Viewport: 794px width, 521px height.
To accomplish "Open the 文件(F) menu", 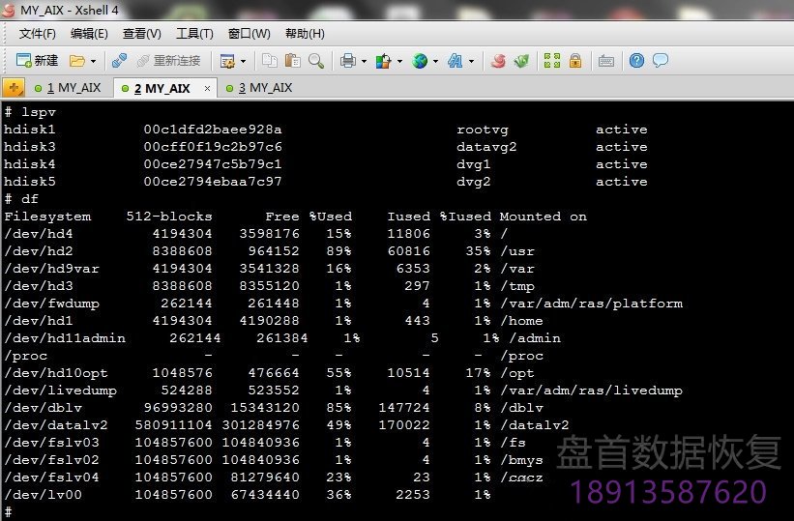I will [x=38, y=34].
